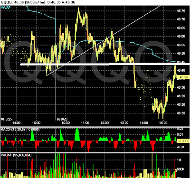Screen dimensions: 190x179
Task: Click the 46.45 price axis label
Action: pos(181,62)
